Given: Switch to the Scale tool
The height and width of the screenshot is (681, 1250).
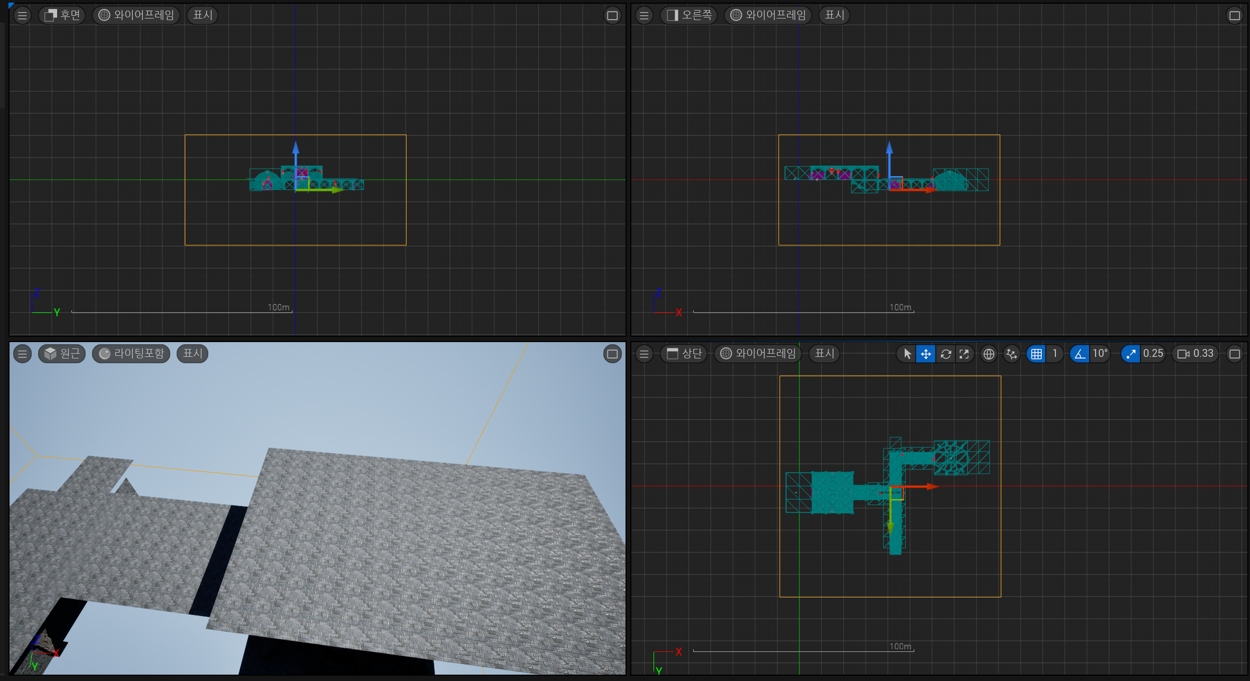Looking at the screenshot, I should click(x=964, y=354).
